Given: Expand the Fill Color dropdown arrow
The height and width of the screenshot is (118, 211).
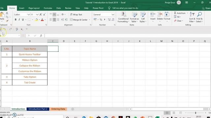Looking at the screenshot, I should click(x=39, y=20).
